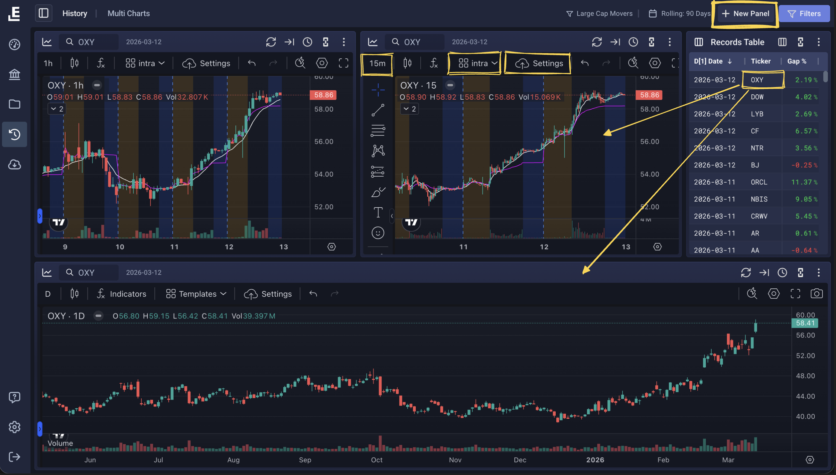Select the brush drawing tool

click(x=378, y=192)
